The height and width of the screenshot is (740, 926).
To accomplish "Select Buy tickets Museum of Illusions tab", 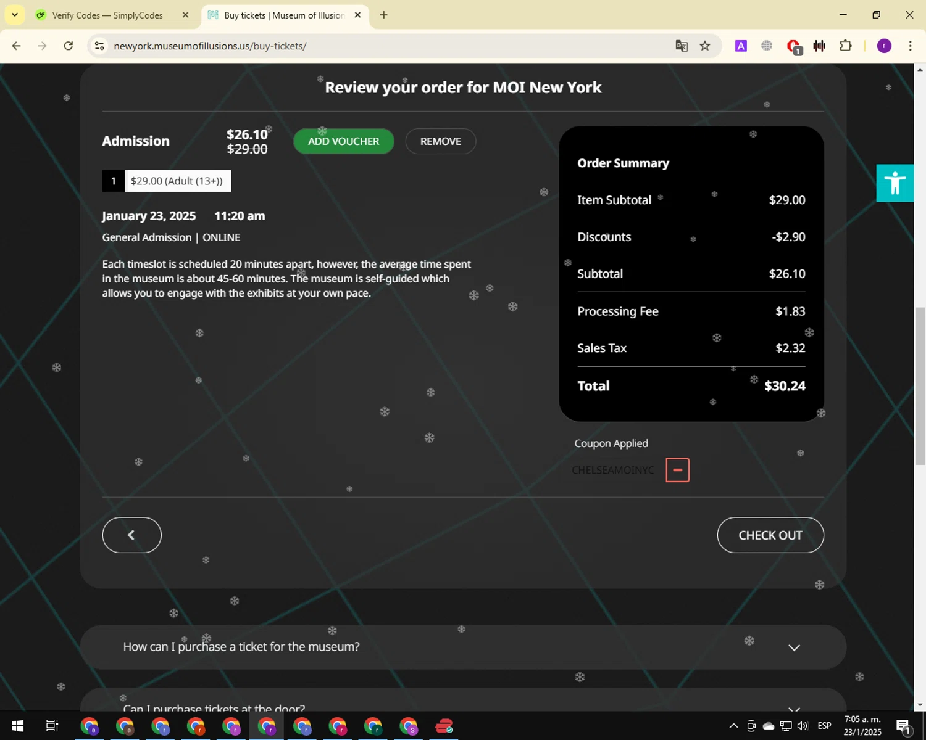I will 284,15.
